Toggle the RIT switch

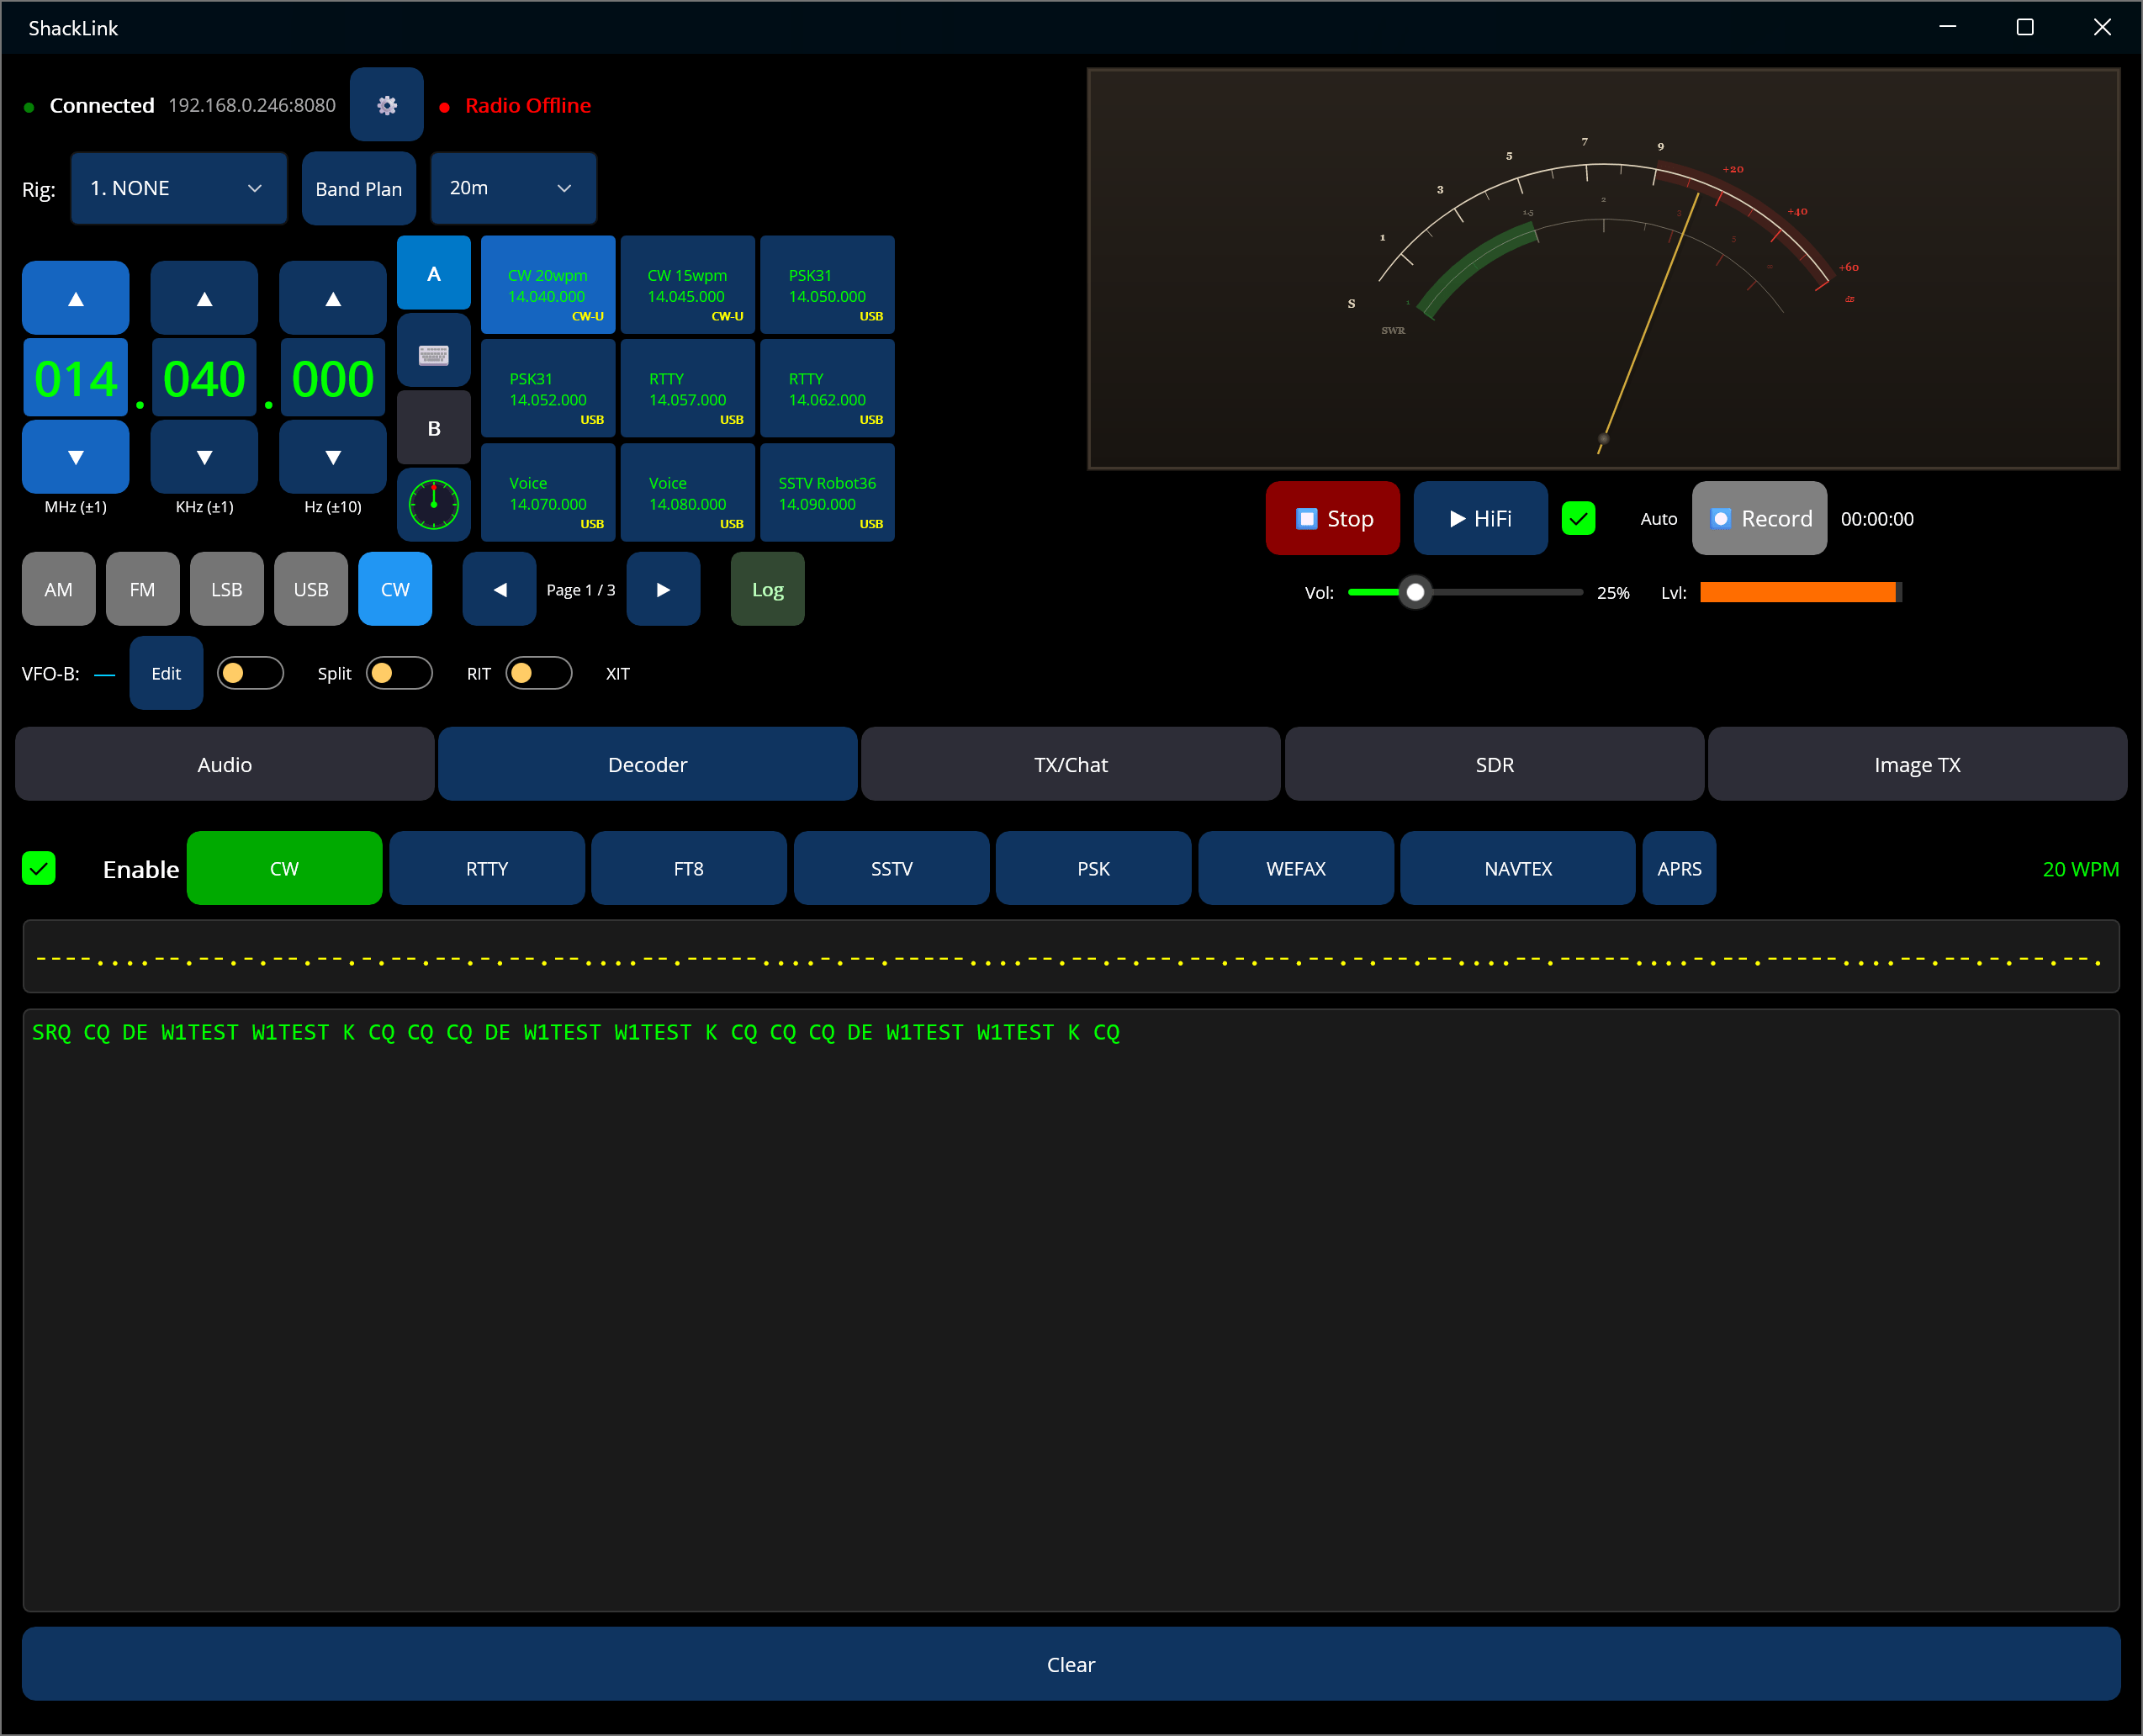[x=399, y=673]
